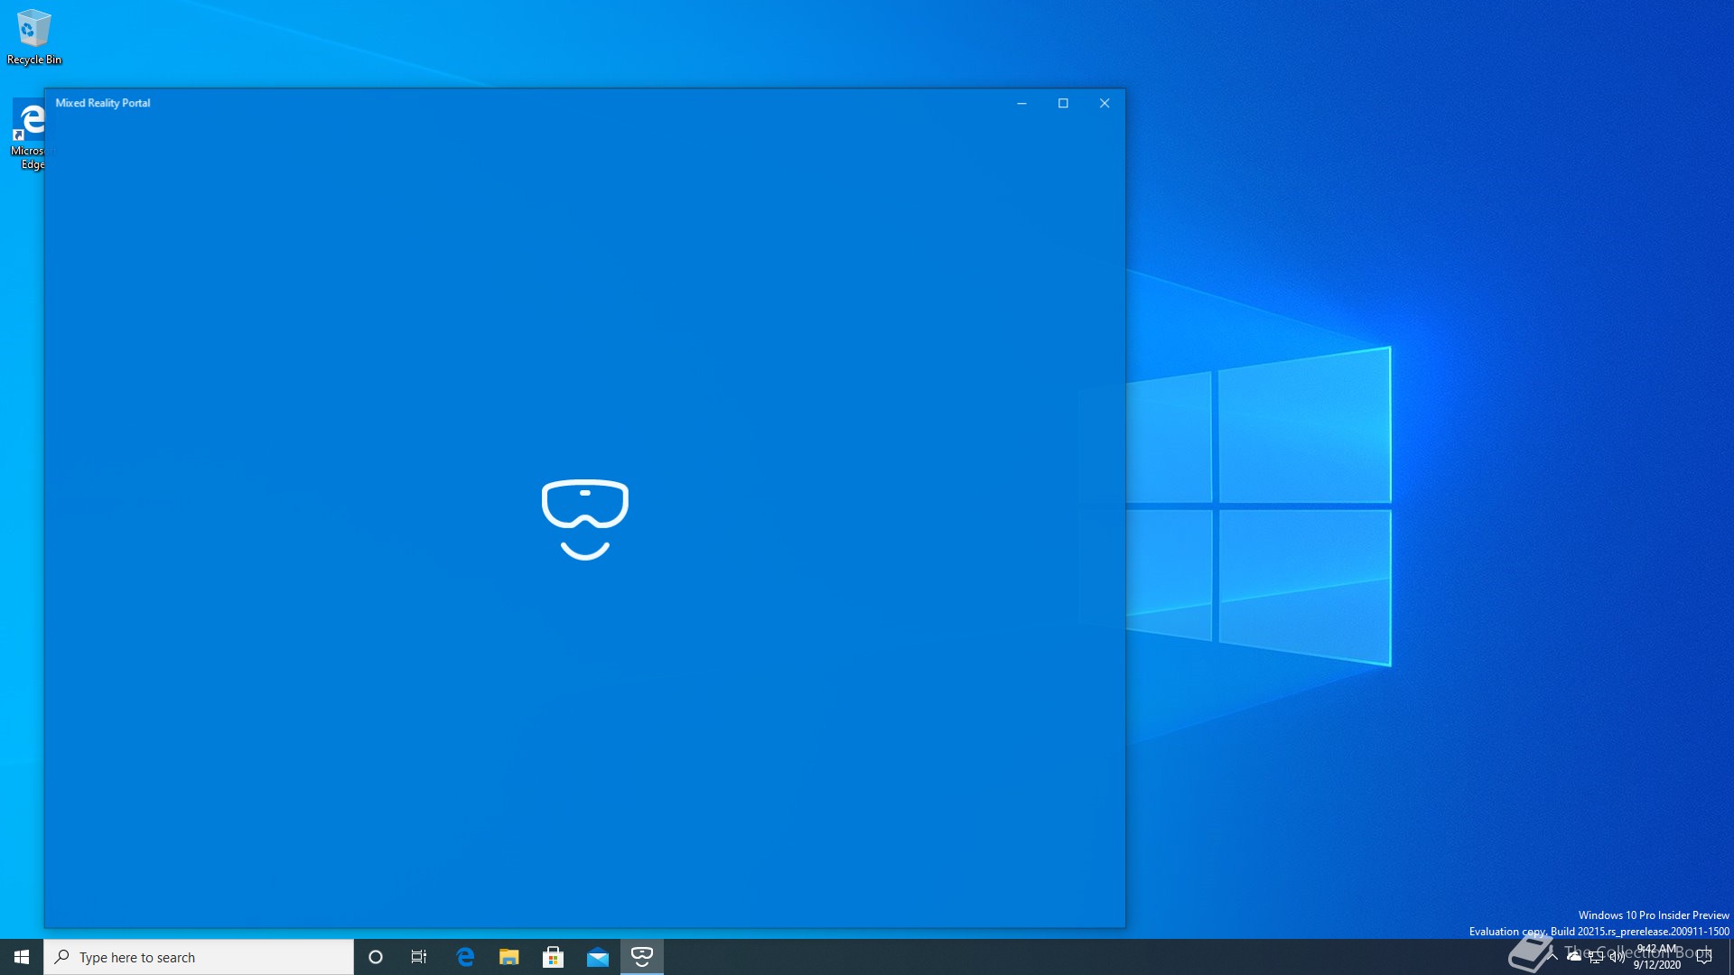Open Mixed Reality Portal taskbar icon

[642, 957]
